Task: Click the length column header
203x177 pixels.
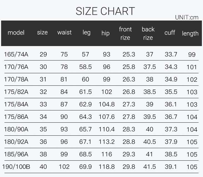Action: [x=190, y=34]
